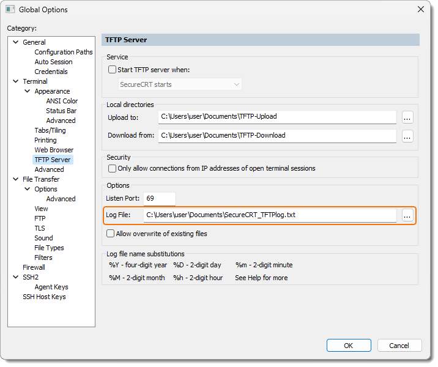Select ANSI Color in category tree
Image resolution: width=438 pixels, height=367 pixels.
tap(62, 101)
